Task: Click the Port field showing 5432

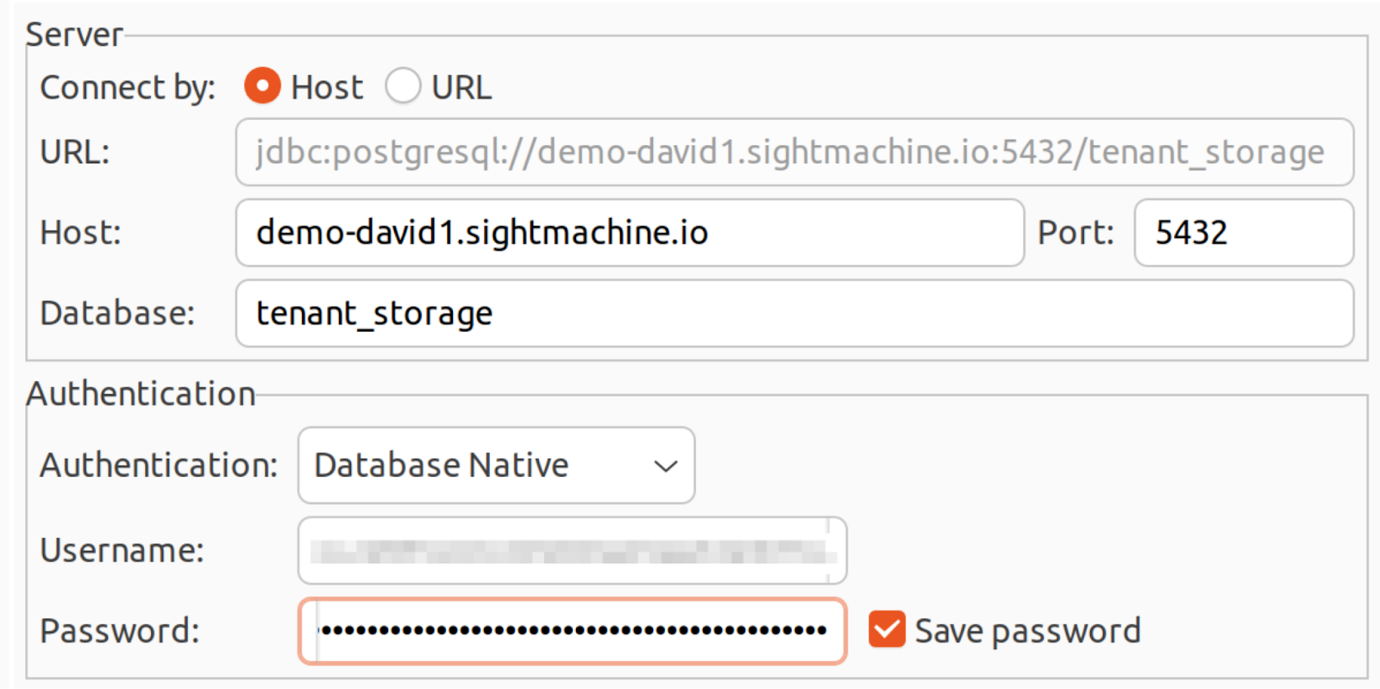Action: [x=1243, y=233]
